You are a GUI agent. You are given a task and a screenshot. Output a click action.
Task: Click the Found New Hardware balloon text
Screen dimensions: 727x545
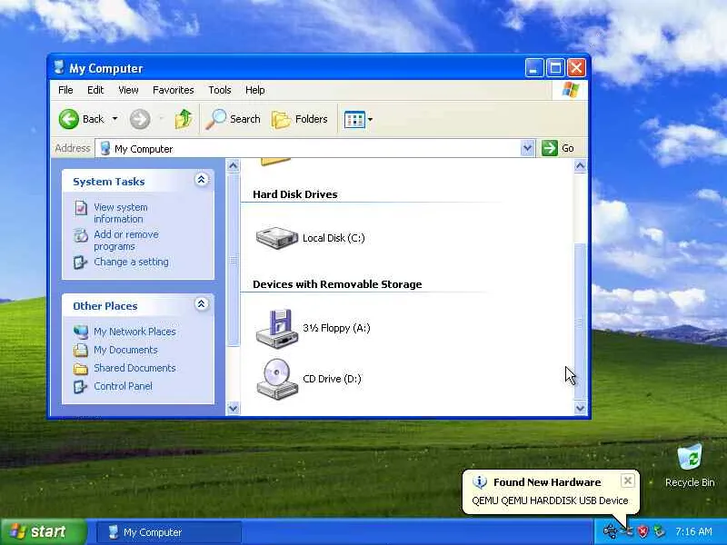[x=550, y=500]
